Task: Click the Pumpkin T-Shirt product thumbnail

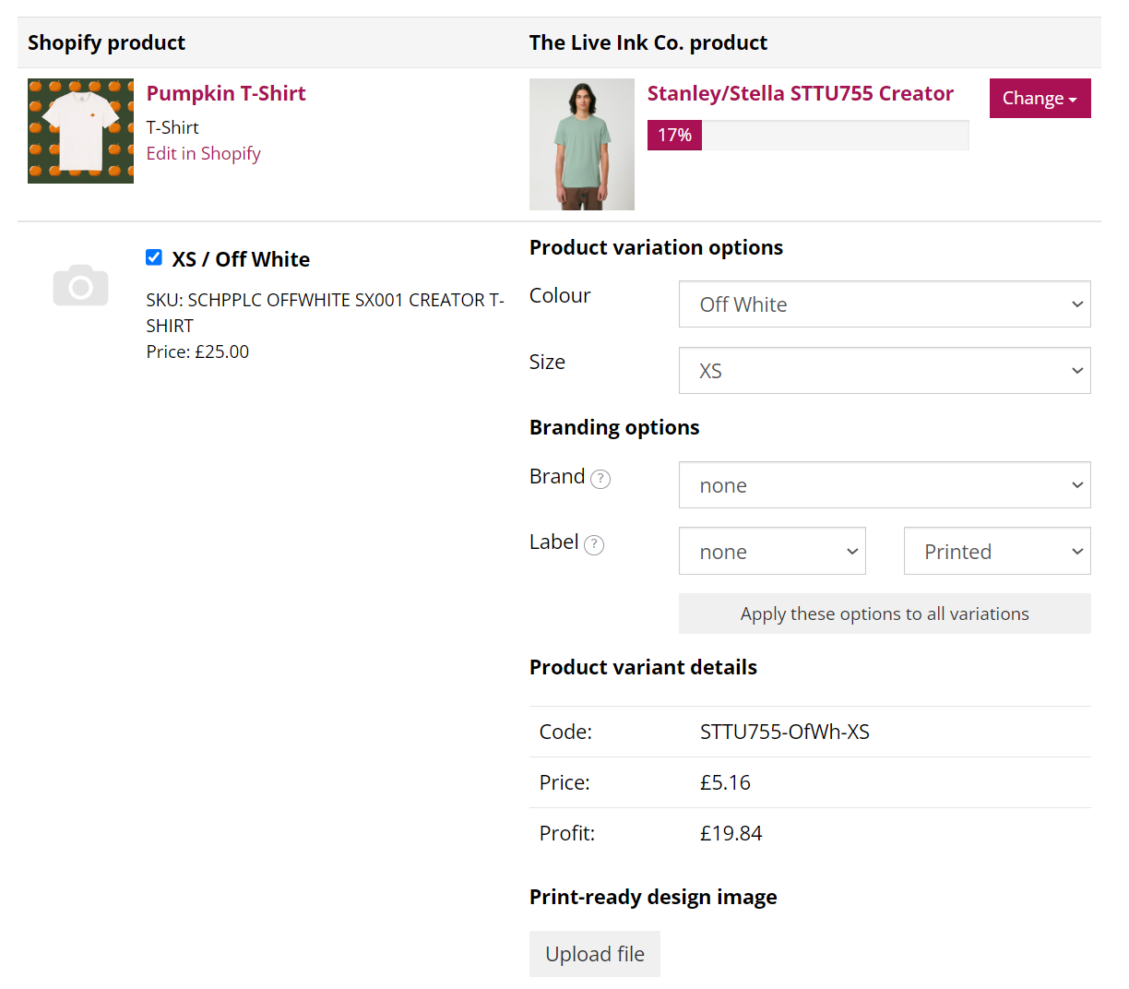Action: pyautogui.click(x=80, y=130)
